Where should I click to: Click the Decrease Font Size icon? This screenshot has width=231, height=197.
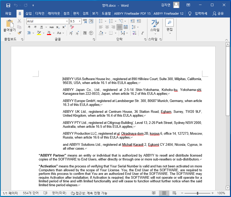[77, 33]
